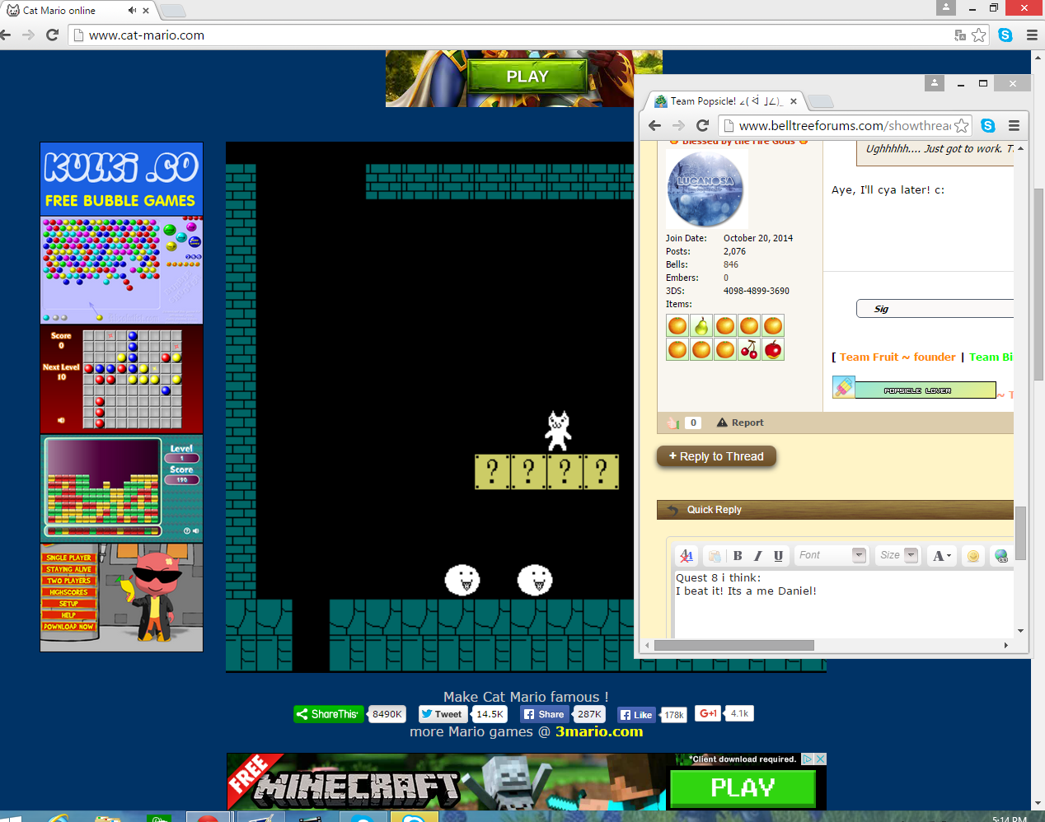Image resolution: width=1045 pixels, height=822 pixels.
Task: Open the Score/Next Level lines game thumbnail
Action: (x=121, y=379)
